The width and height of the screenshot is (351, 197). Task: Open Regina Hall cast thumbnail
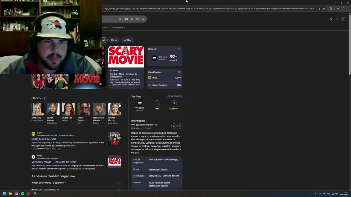click(68, 109)
